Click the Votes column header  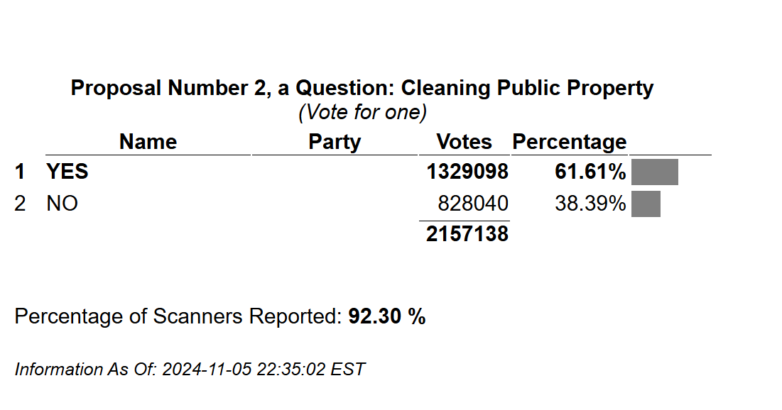[464, 142]
